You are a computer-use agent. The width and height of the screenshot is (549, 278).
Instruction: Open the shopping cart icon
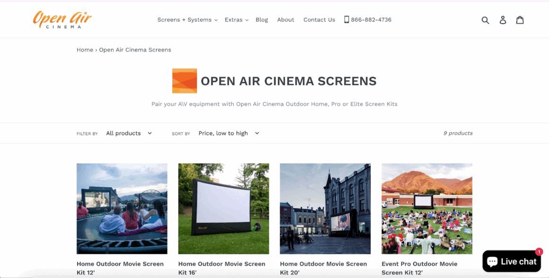click(x=520, y=20)
